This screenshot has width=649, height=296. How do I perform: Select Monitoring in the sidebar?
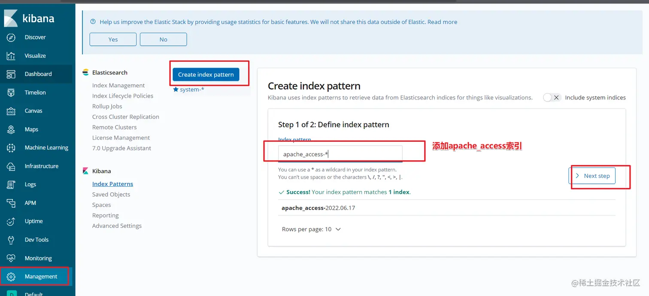point(38,258)
